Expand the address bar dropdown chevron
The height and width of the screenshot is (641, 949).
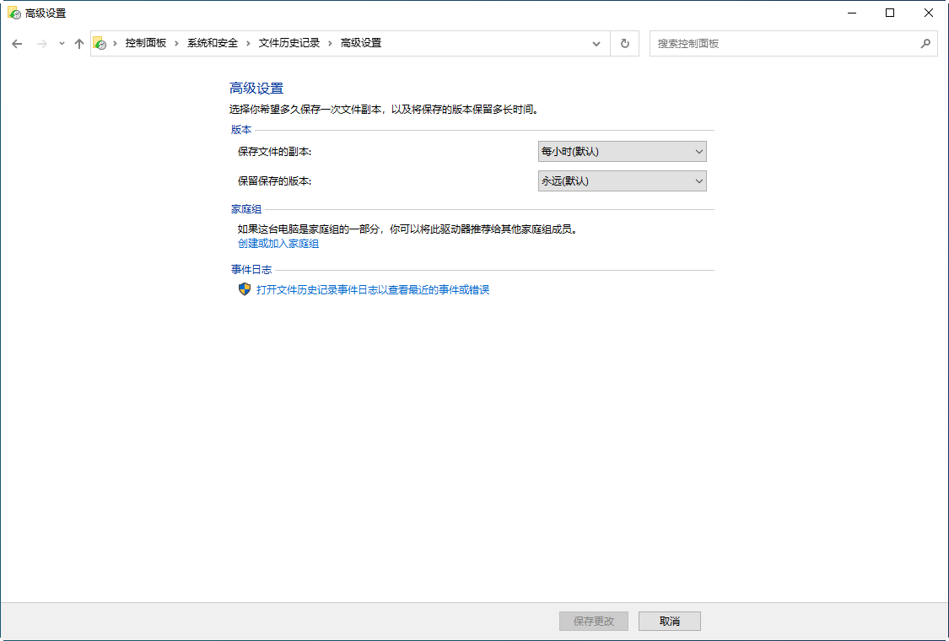[x=596, y=43]
